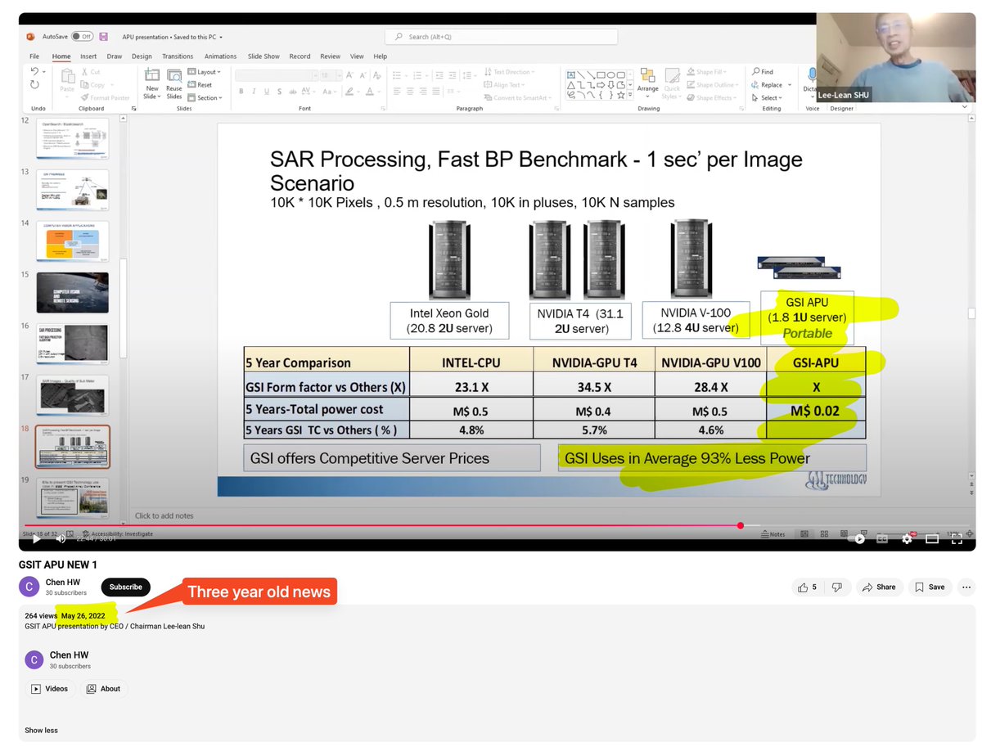
Task: Open YouTube player settings gear
Action: pyautogui.click(x=907, y=539)
